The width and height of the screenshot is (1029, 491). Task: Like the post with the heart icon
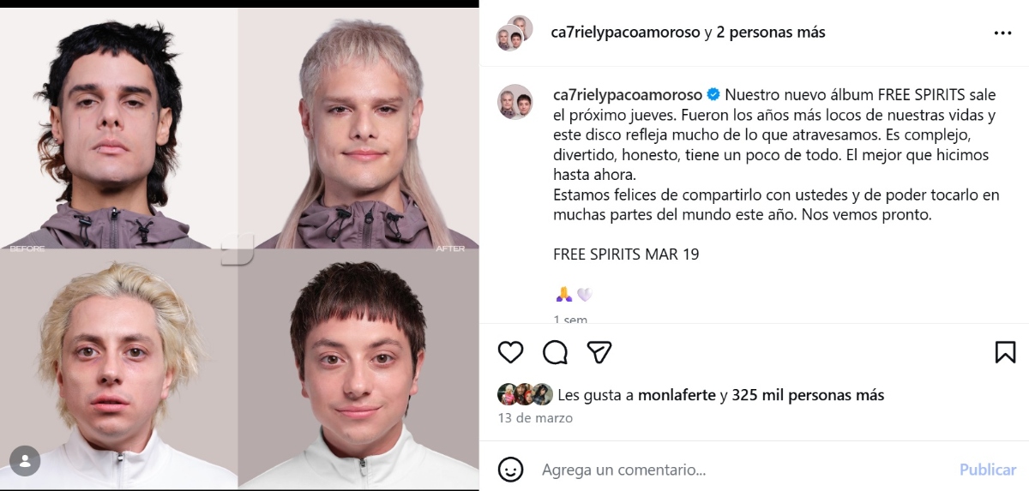pyautogui.click(x=510, y=352)
